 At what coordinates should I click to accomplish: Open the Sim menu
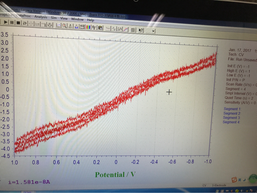pos(53,17)
